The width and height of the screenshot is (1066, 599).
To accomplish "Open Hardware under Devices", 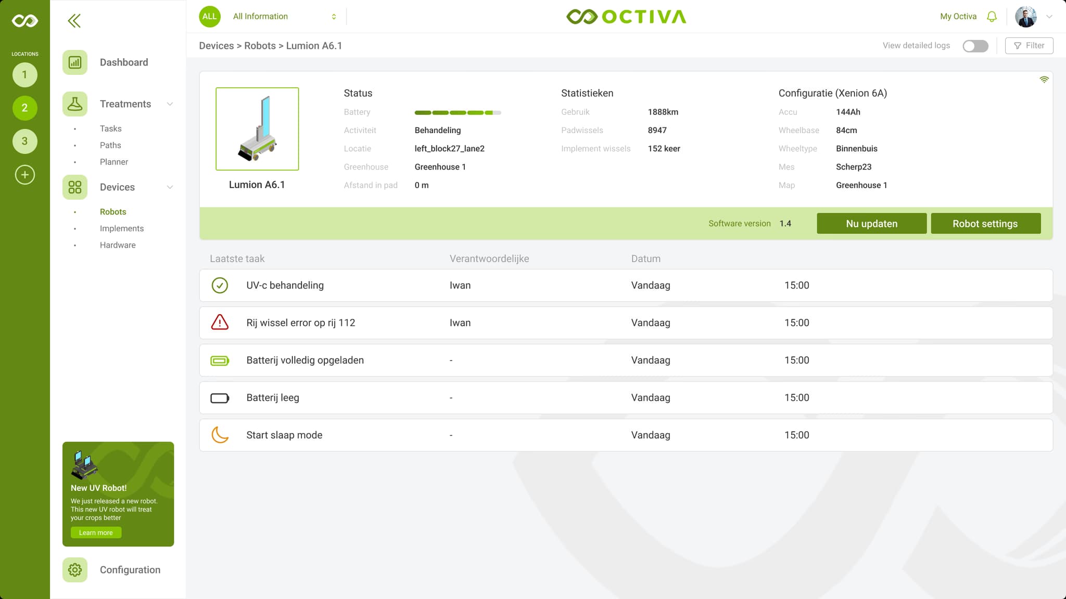I will pos(118,245).
